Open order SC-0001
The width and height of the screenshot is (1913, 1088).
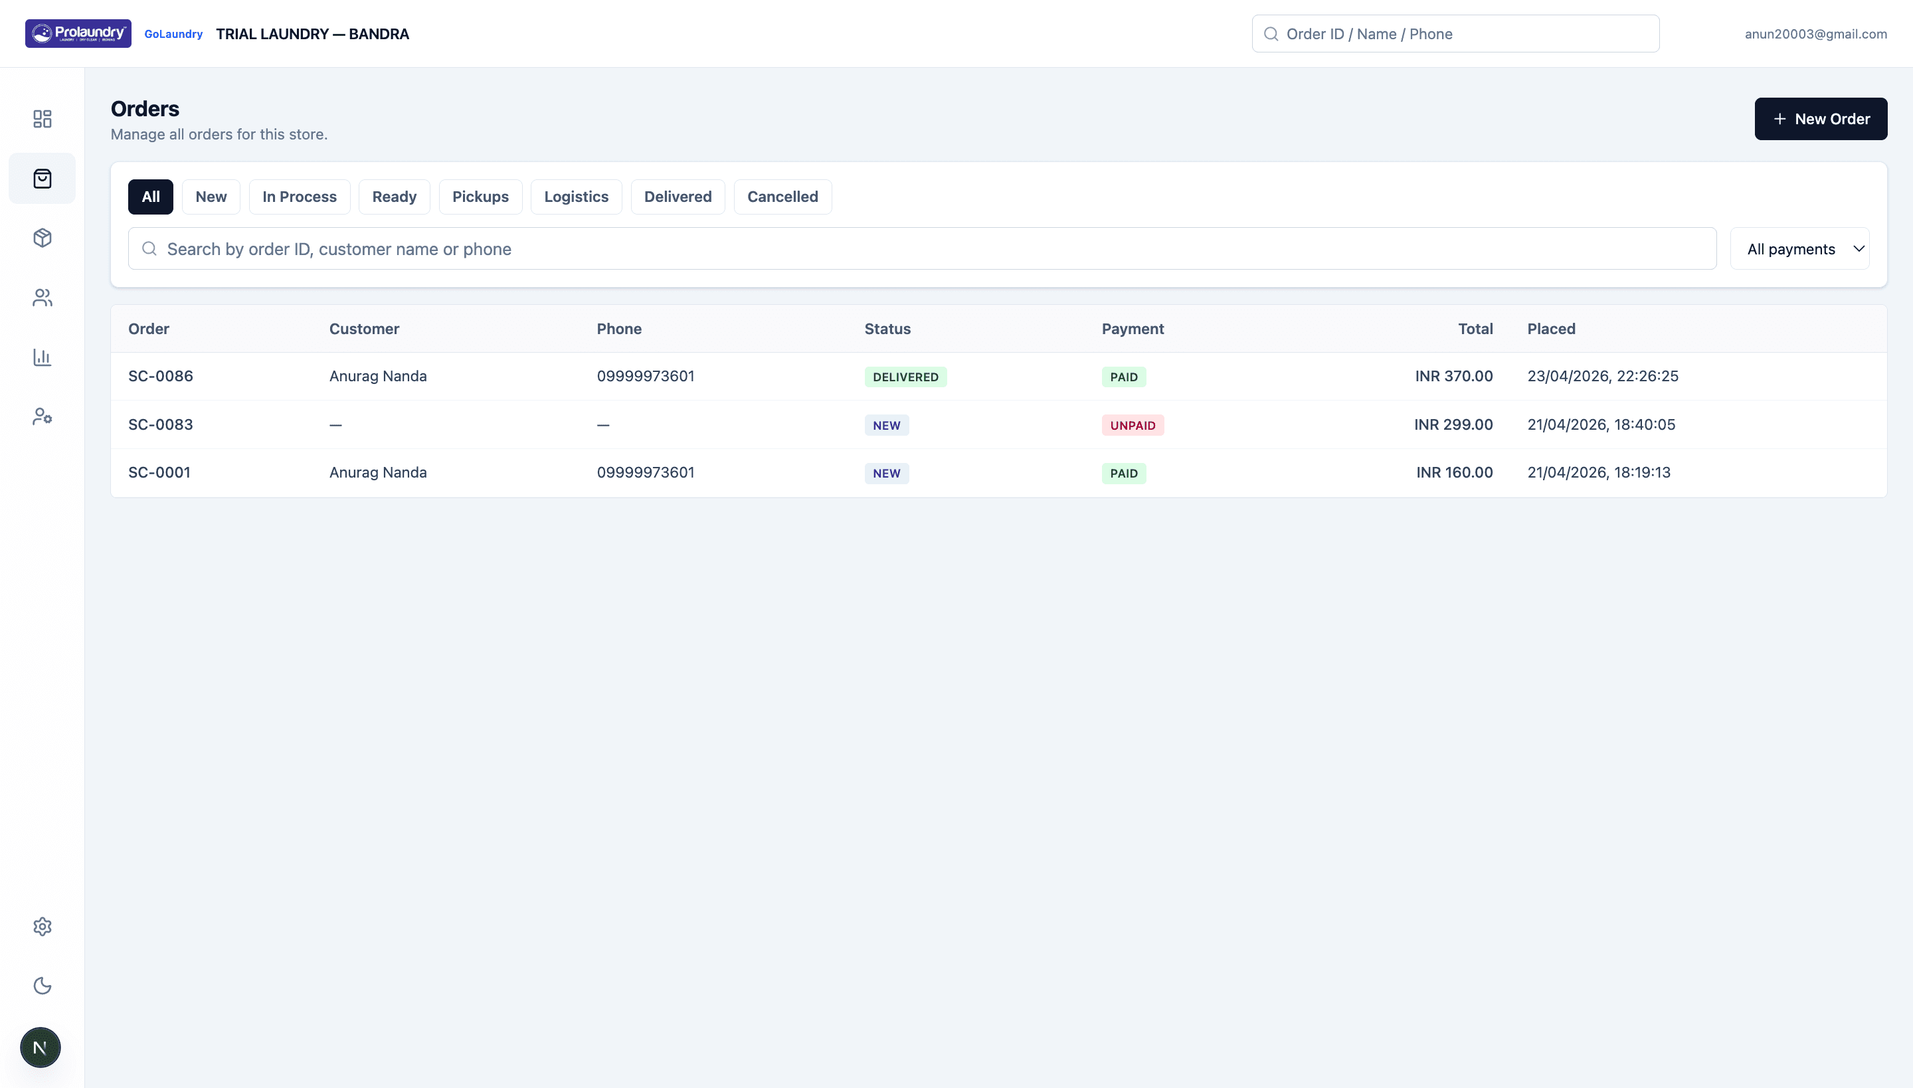click(x=159, y=472)
